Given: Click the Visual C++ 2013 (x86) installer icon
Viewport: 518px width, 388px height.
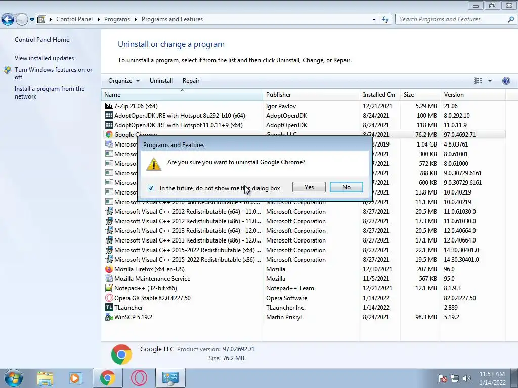Looking at the screenshot, I should click(x=109, y=240).
